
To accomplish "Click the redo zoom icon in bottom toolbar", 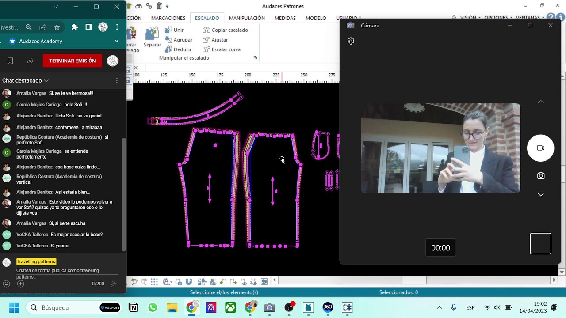I will pos(144,282).
